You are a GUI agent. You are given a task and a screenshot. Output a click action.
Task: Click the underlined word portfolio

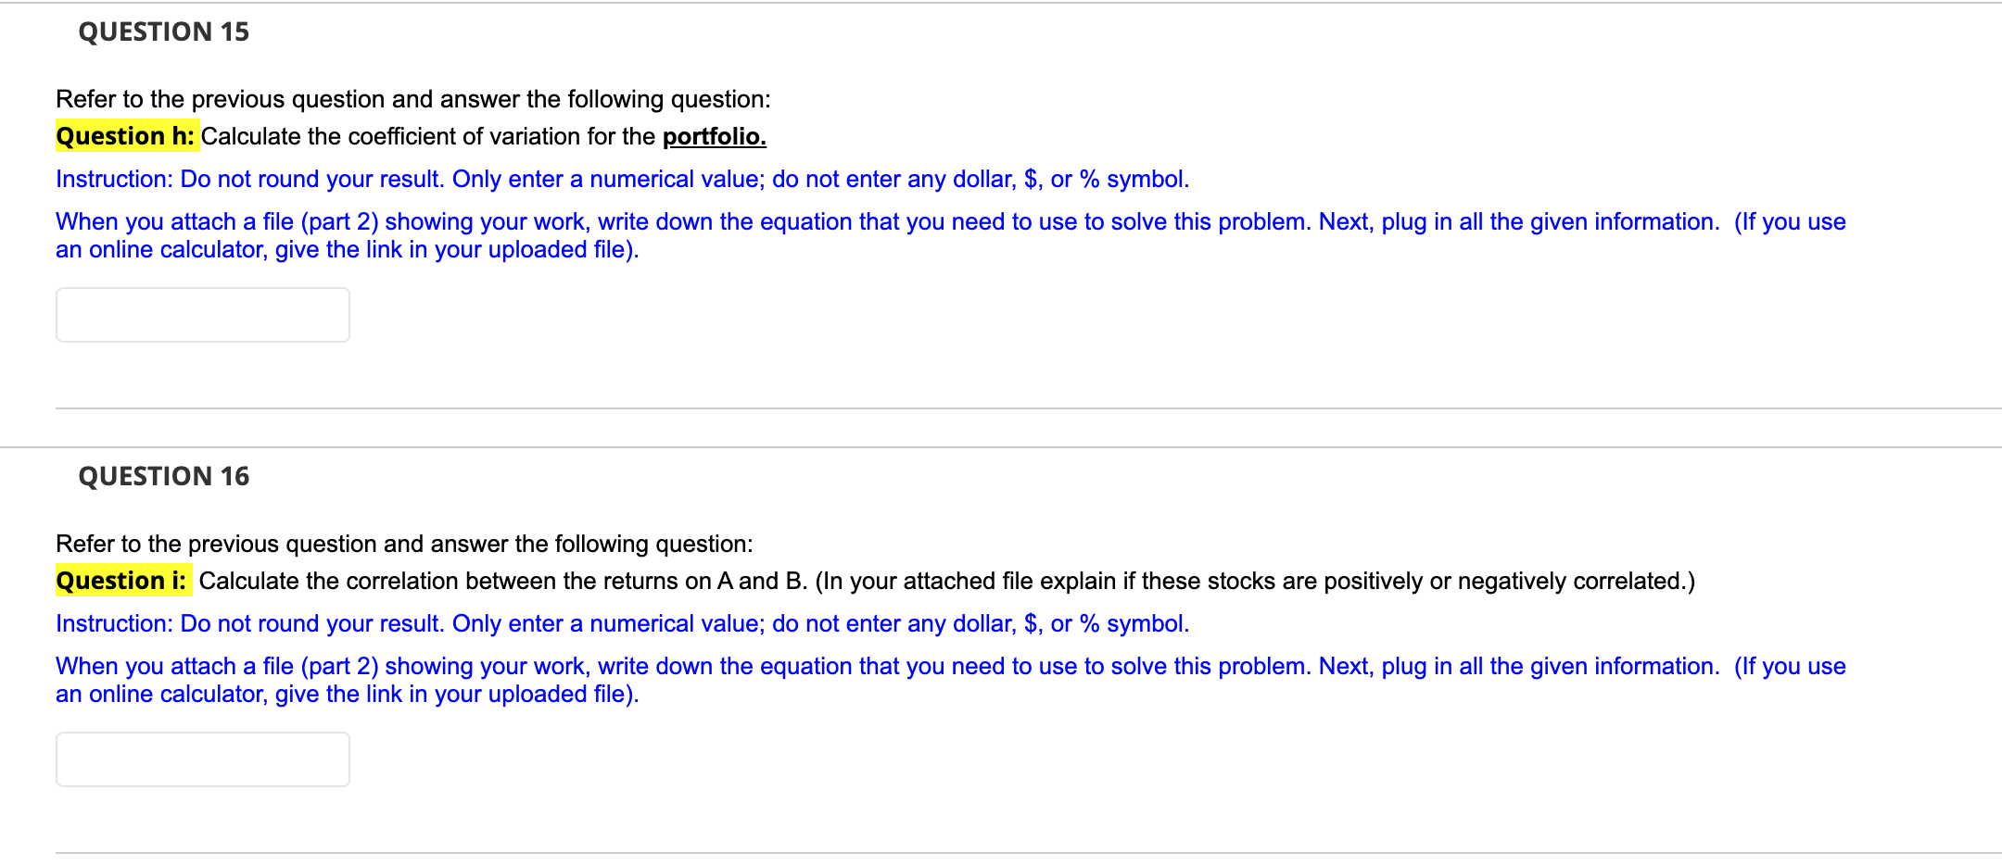[x=714, y=136]
